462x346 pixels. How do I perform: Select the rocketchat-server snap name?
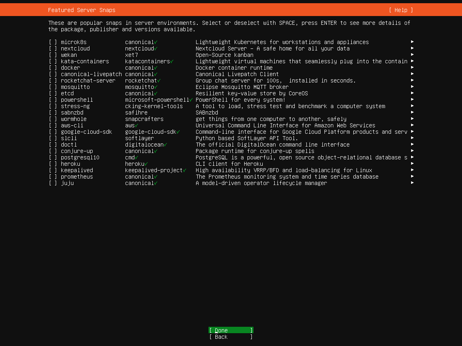coord(88,80)
